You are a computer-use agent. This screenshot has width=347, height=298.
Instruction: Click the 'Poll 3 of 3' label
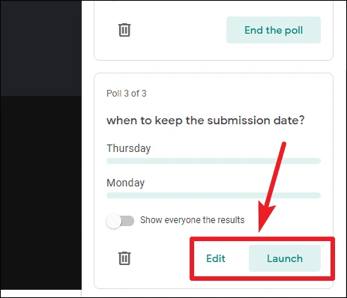[127, 94]
